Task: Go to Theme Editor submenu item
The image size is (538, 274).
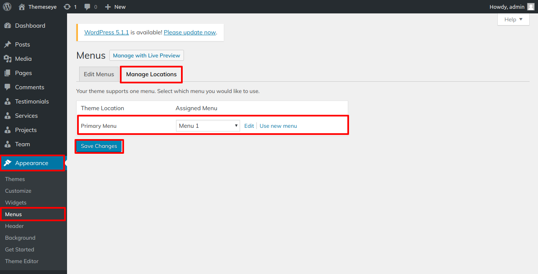Action: point(22,261)
